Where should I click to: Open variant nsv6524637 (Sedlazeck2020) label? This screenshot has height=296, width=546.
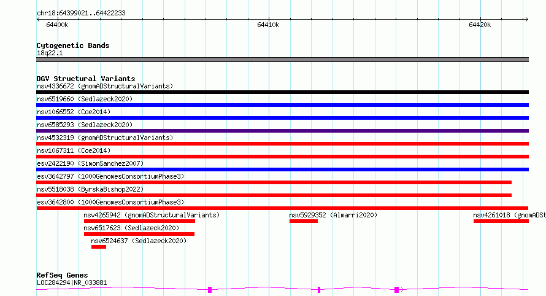click(x=139, y=241)
